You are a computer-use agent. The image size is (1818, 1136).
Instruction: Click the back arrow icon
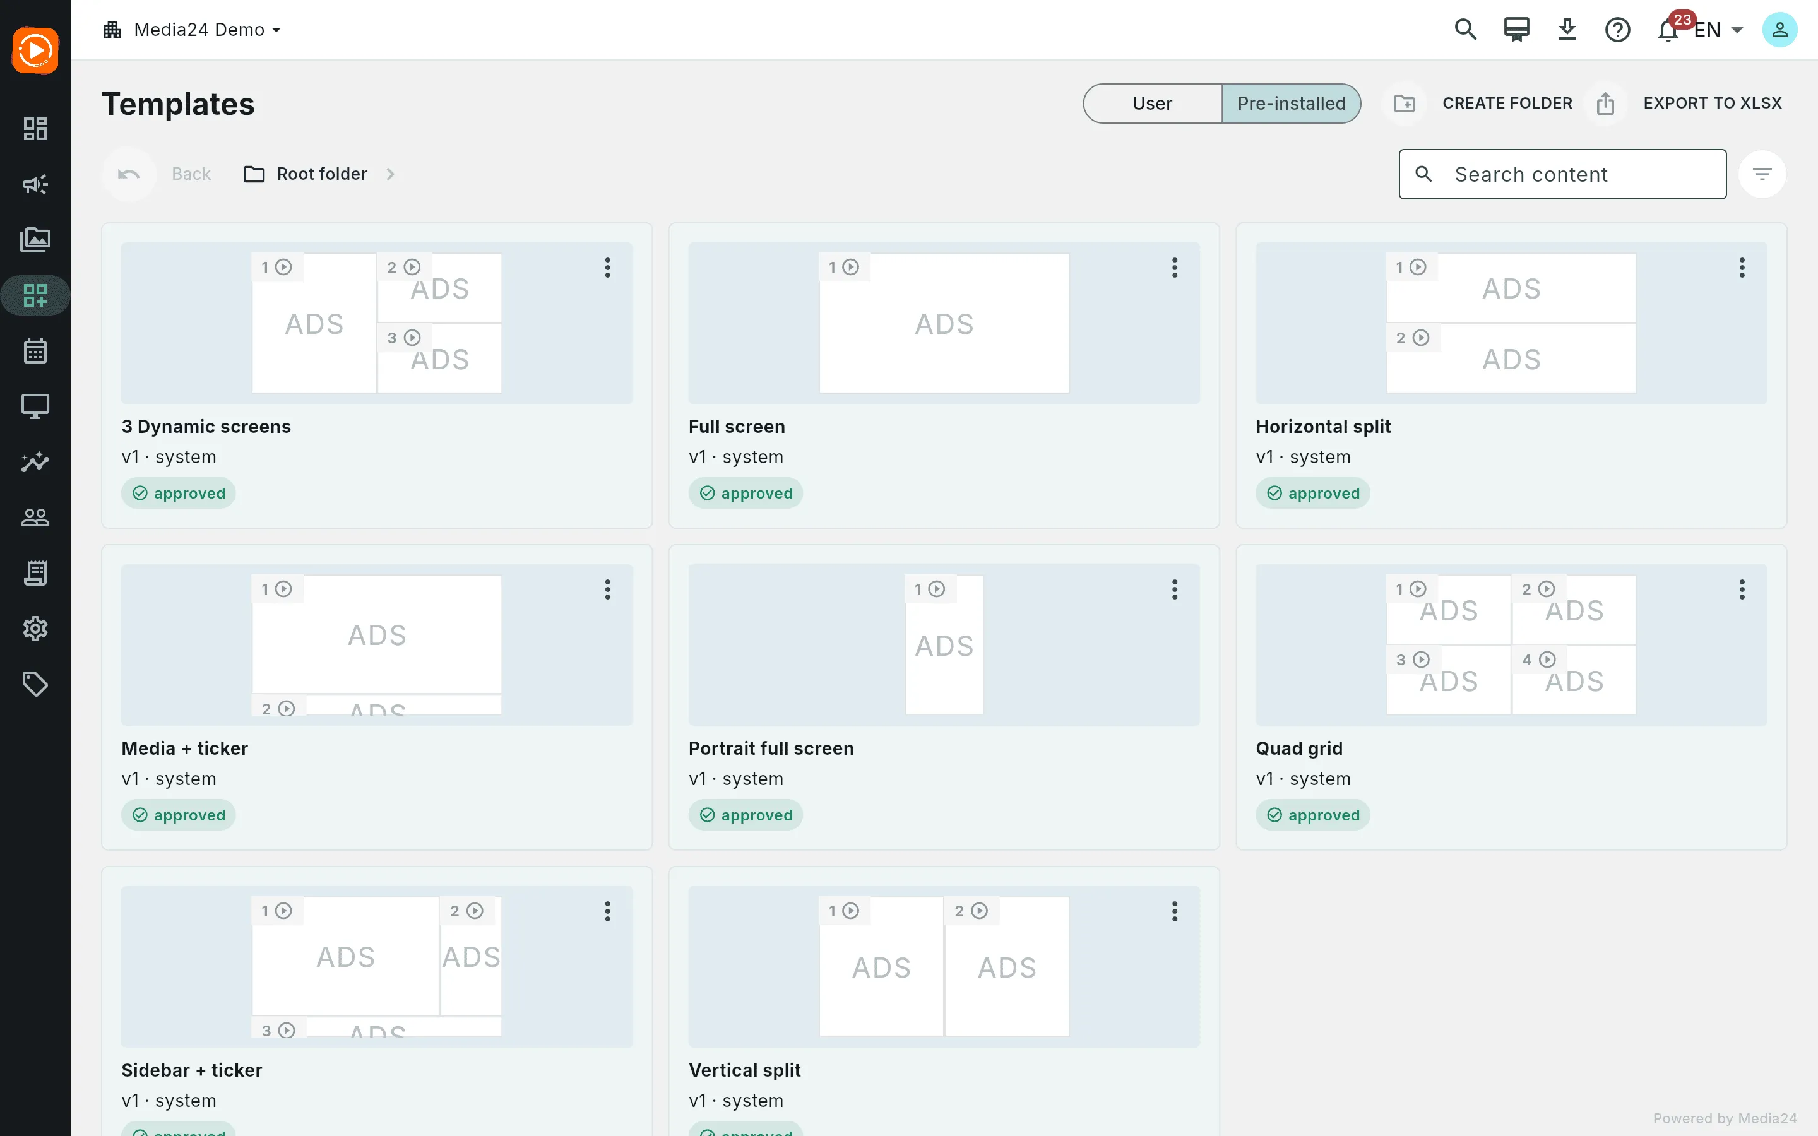(129, 174)
